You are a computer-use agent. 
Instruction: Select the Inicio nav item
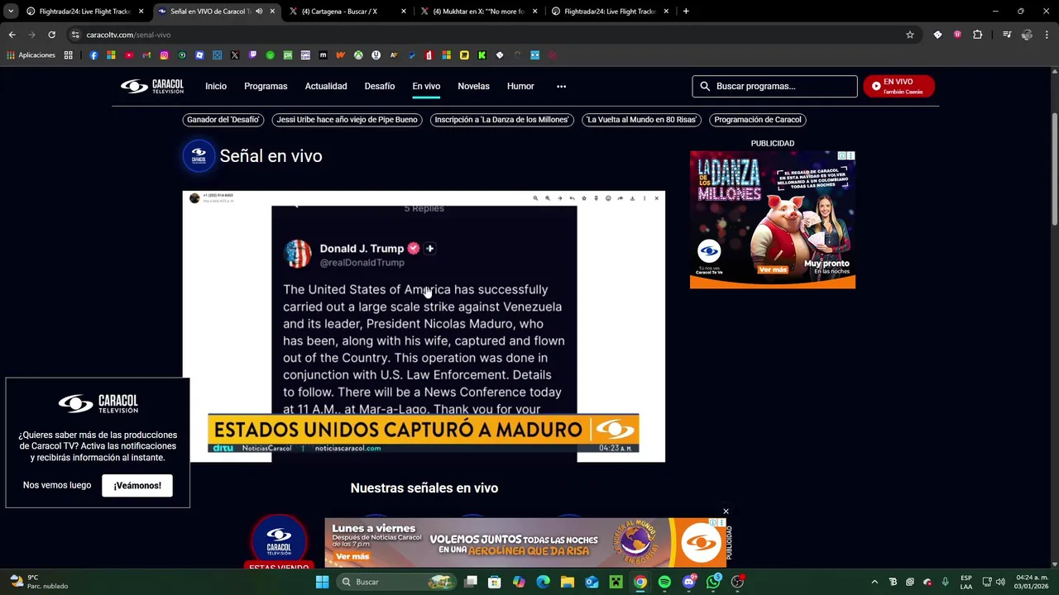click(216, 86)
